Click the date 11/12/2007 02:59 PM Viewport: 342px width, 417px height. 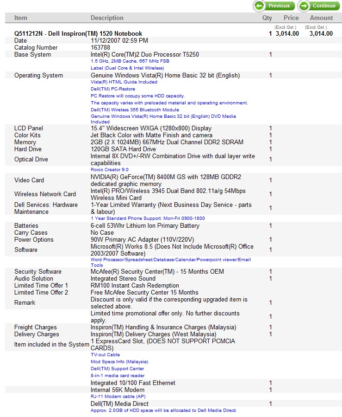tap(119, 40)
